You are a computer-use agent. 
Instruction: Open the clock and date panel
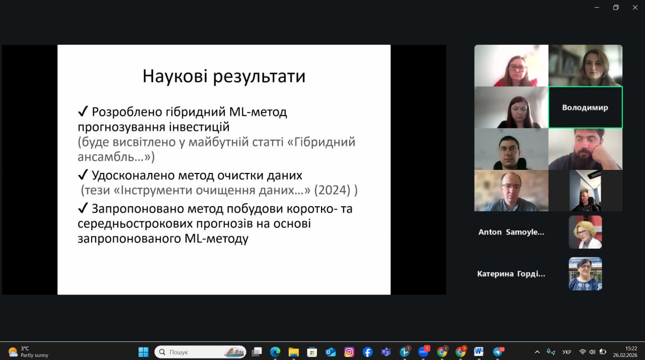[x=625, y=351]
